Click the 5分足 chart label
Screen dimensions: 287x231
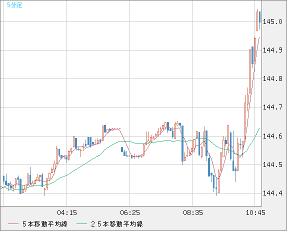point(14,5)
